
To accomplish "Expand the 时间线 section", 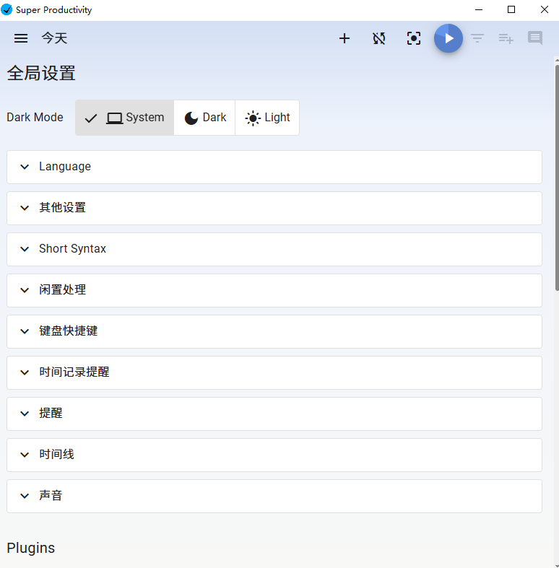I will tap(274, 455).
